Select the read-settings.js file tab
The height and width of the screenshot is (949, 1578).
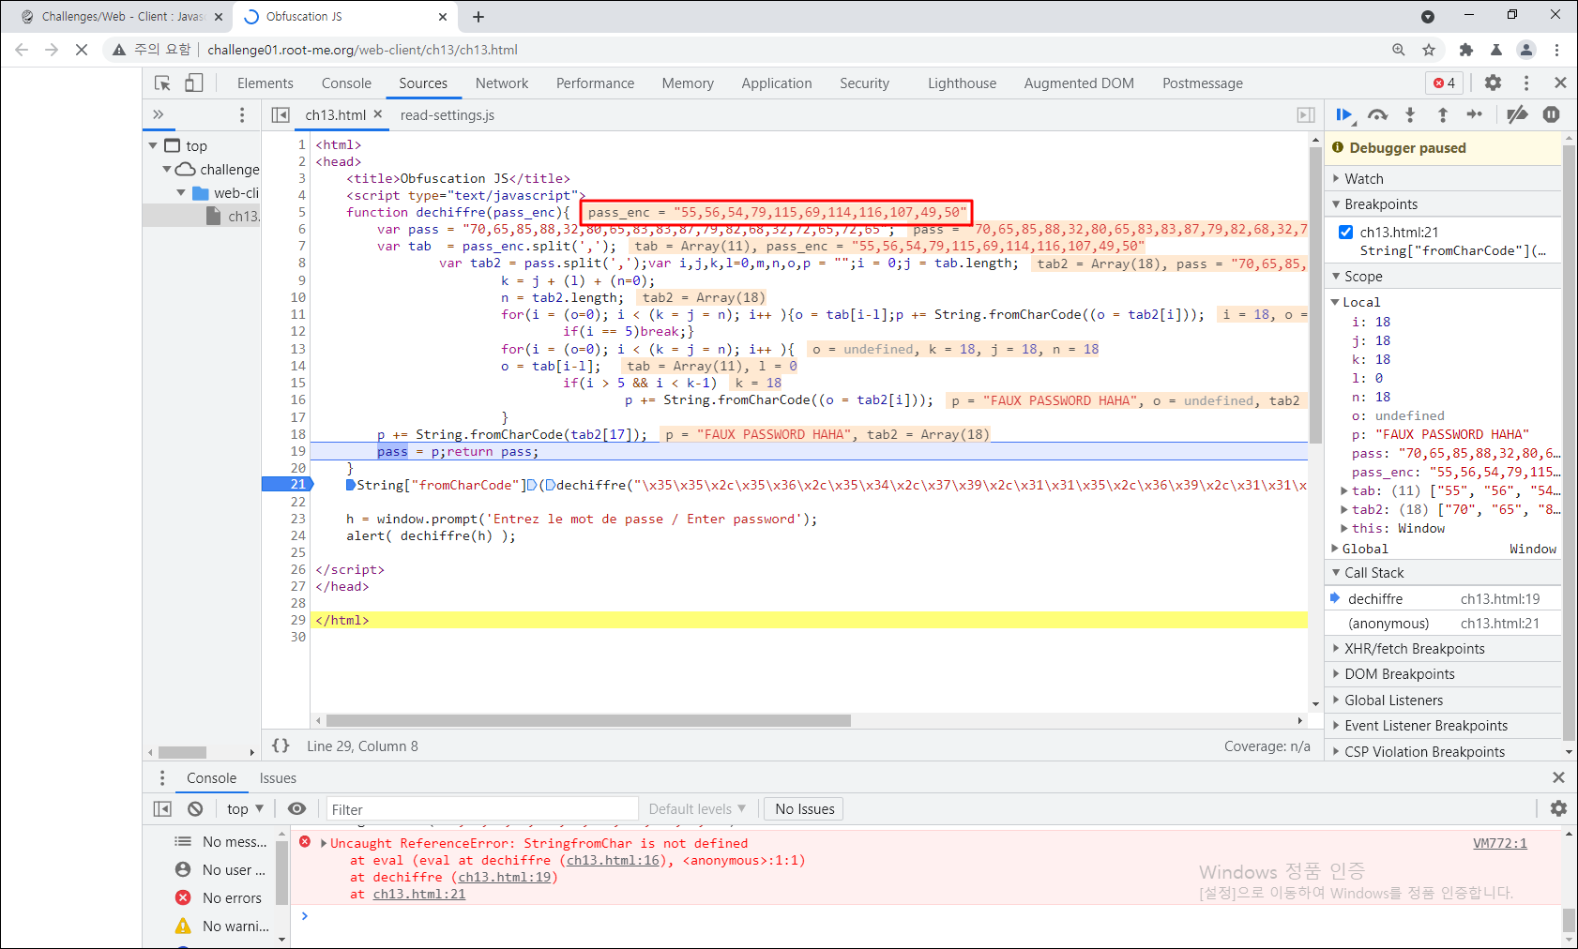coord(447,114)
